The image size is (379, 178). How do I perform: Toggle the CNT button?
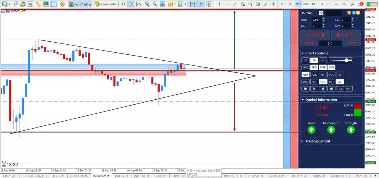340,82
